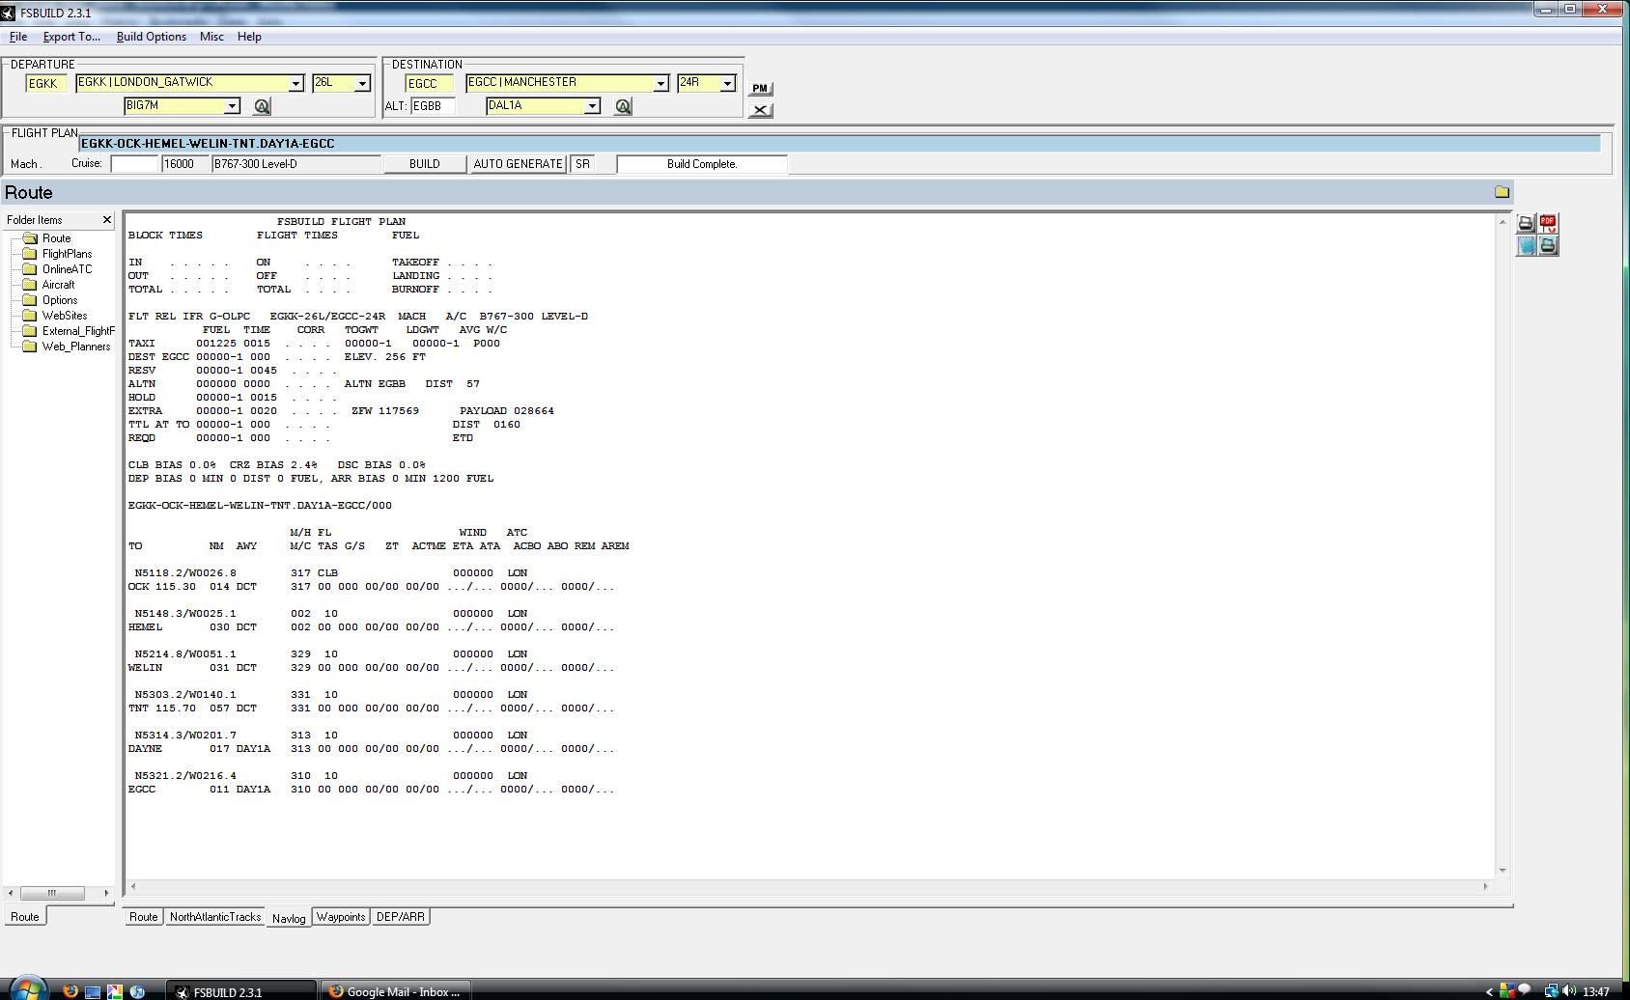
Task: Click the BUILD button
Action: (x=425, y=164)
